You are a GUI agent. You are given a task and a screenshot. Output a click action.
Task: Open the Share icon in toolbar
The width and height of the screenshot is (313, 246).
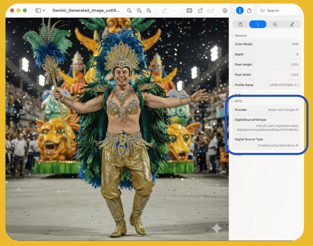(x=249, y=11)
